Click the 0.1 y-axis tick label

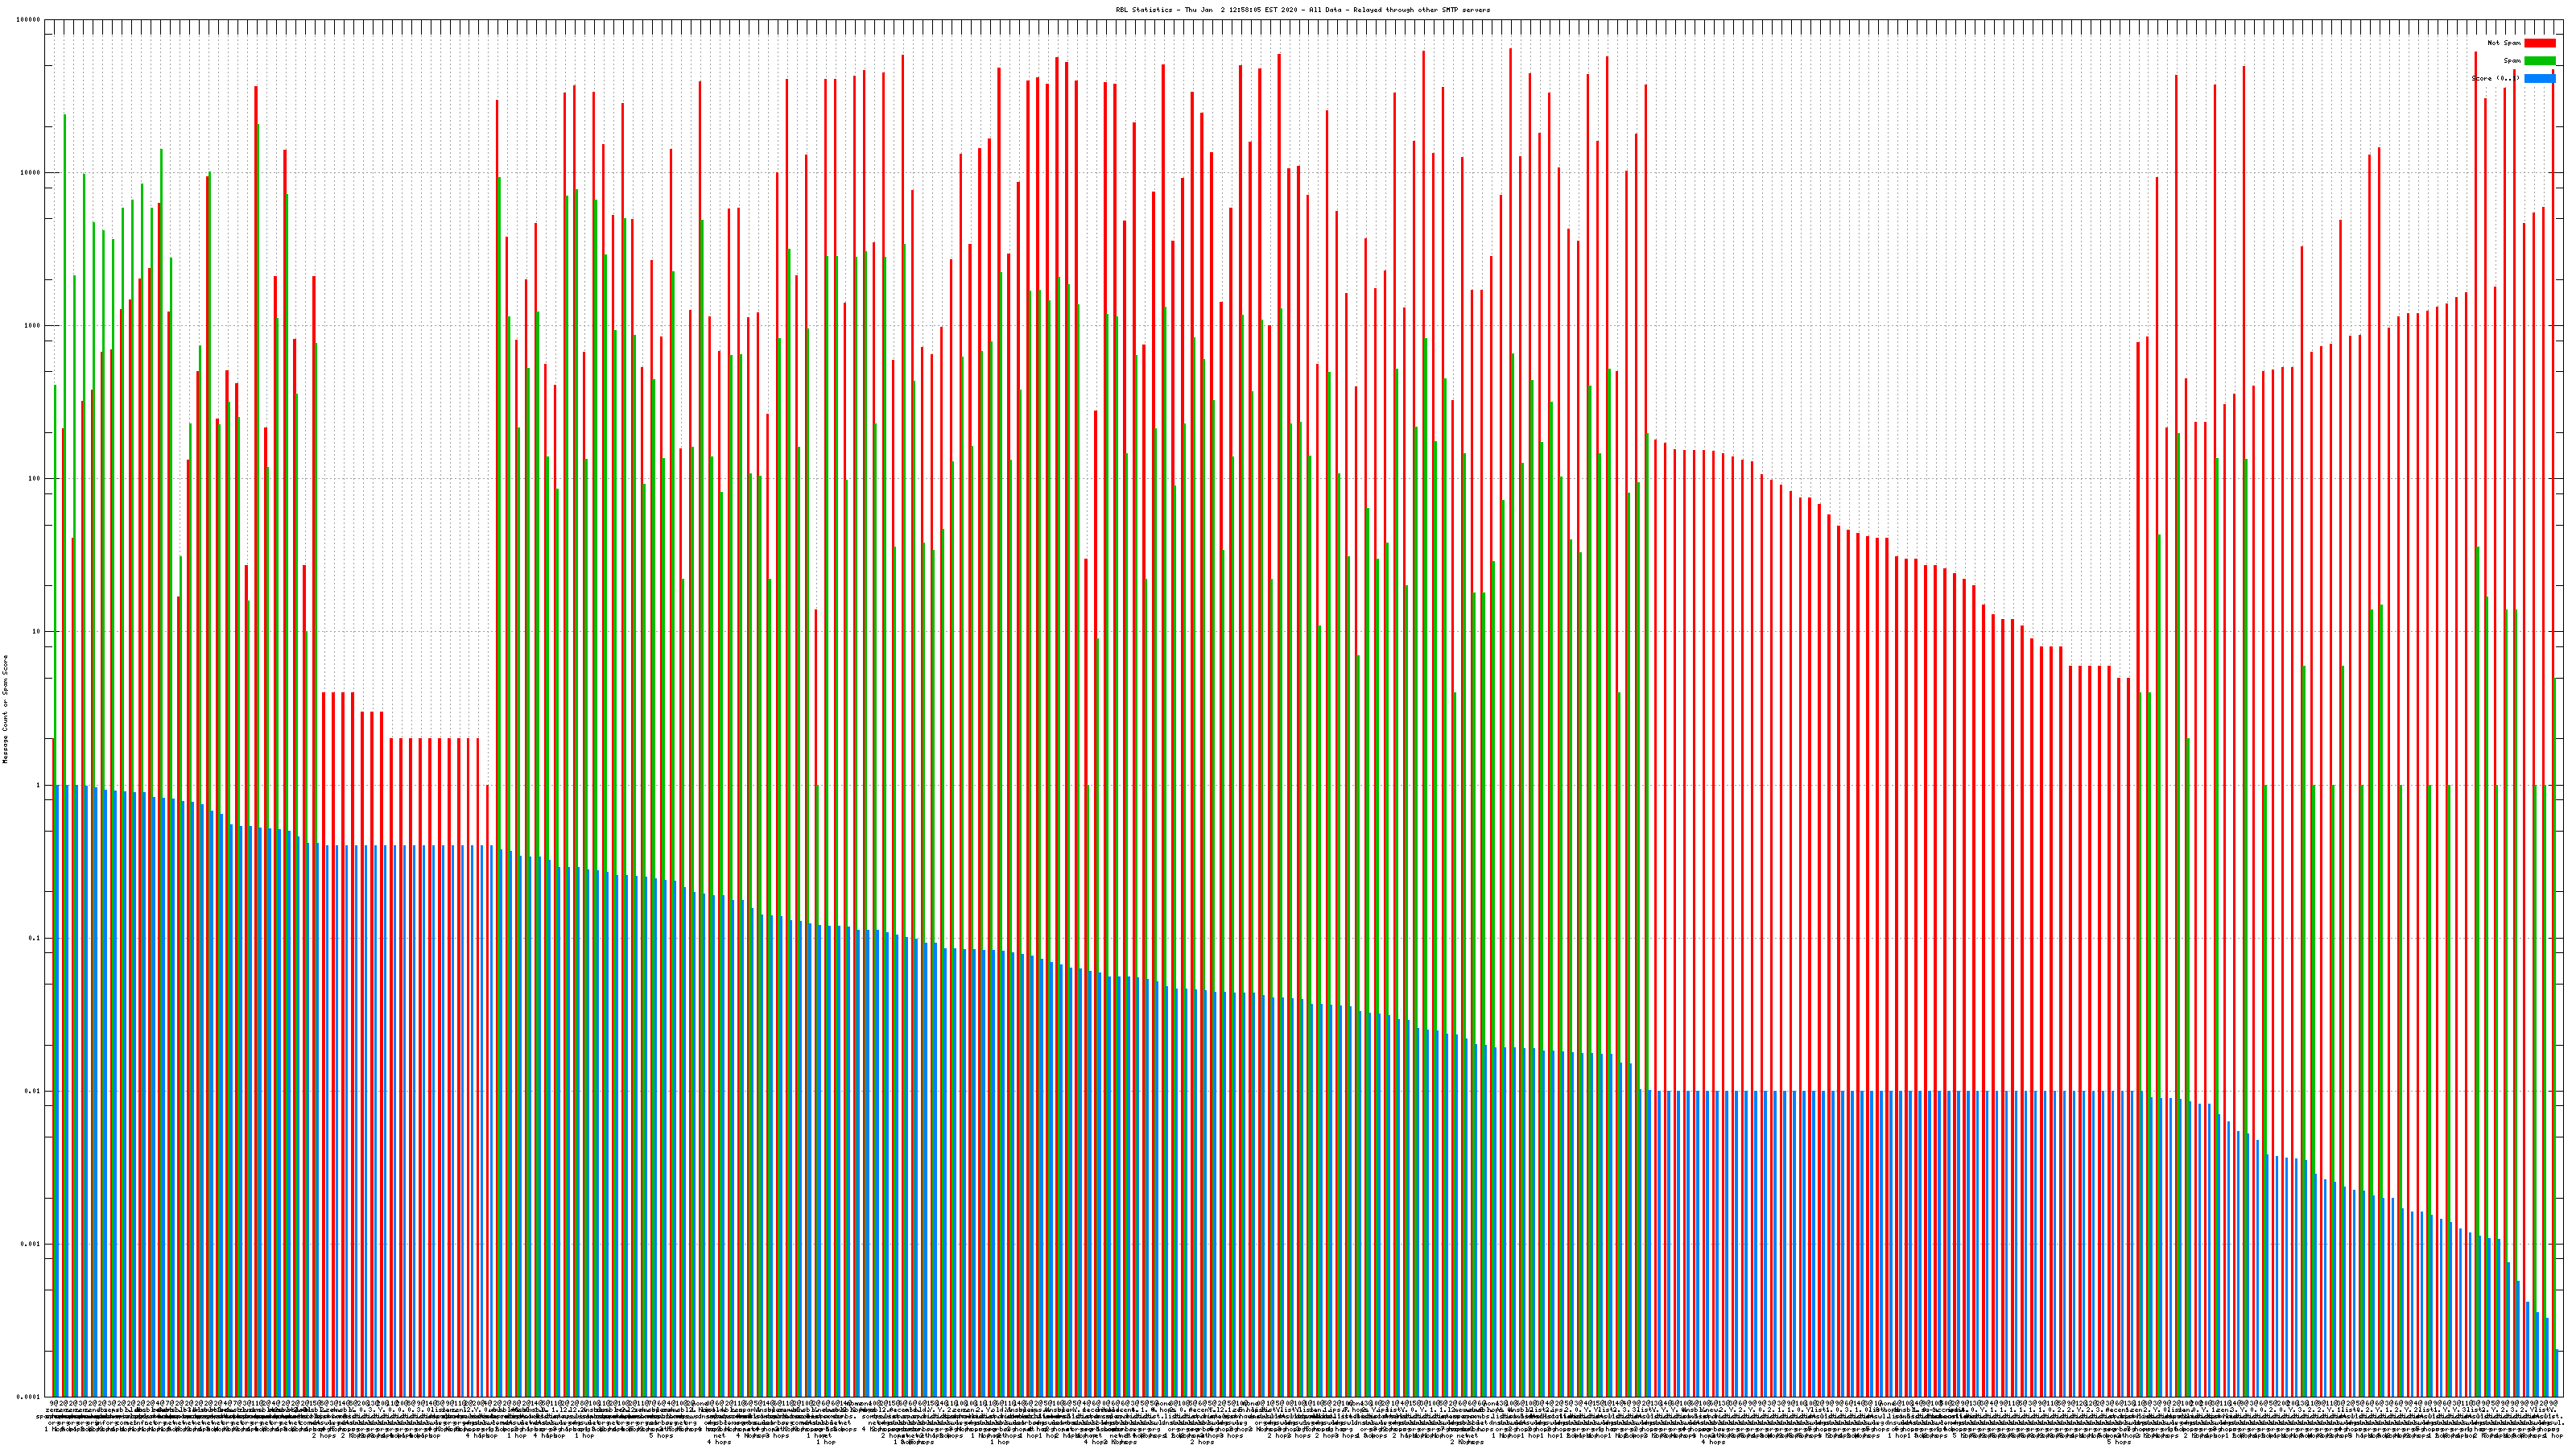coord(35,938)
